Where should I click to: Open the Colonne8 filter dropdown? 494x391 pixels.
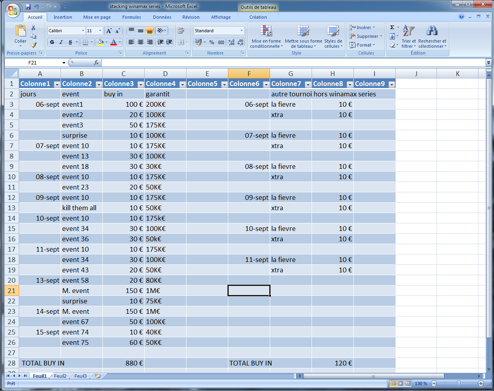[349, 84]
